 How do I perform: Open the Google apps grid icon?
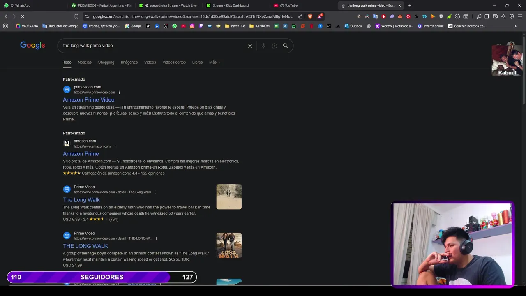coord(499,44)
